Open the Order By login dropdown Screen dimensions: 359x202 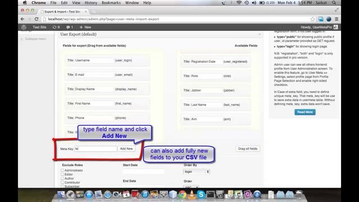click(x=196, y=172)
